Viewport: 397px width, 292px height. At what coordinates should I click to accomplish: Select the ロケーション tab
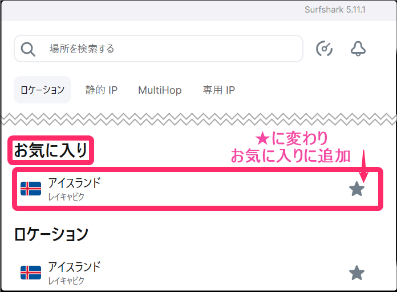point(43,90)
